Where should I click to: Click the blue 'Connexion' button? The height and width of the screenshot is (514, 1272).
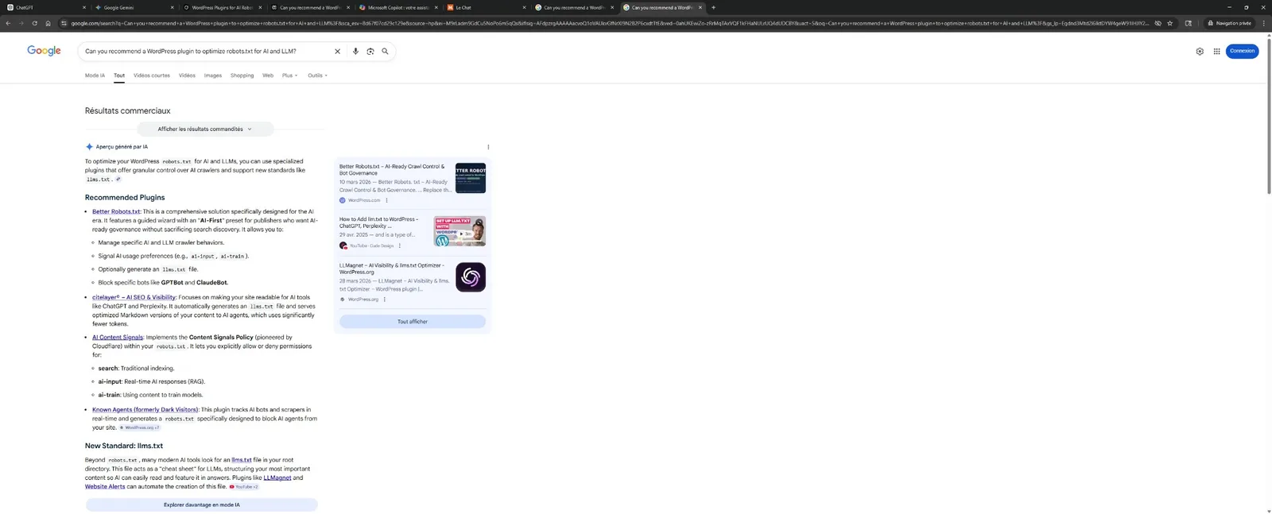tap(1242, 51)
